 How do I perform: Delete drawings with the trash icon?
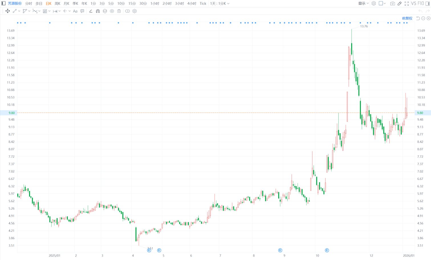pyautogui.click(x=119, y=11)
